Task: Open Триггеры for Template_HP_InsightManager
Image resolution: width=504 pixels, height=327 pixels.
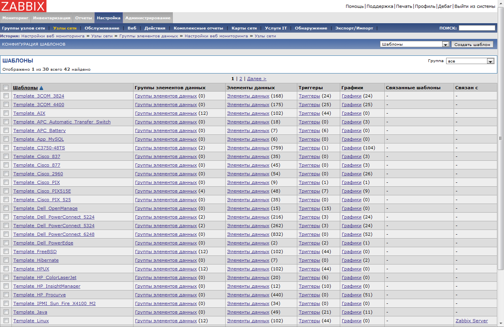Action: 309,286
